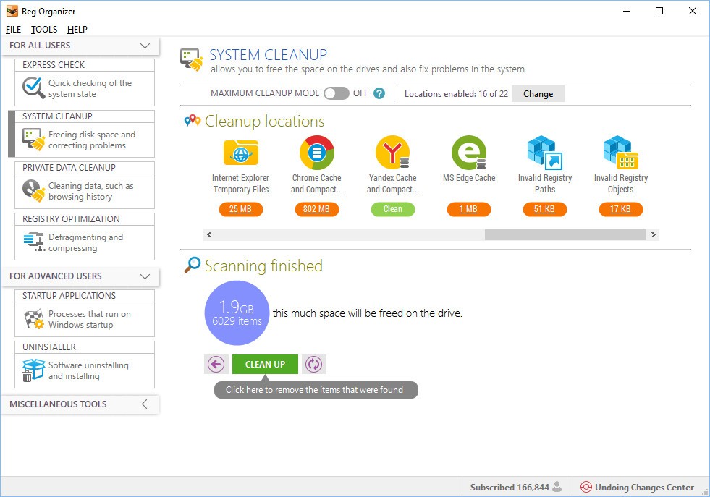Select the Chrome Cache location icon

pyautogui.click(x=316, y=153)
